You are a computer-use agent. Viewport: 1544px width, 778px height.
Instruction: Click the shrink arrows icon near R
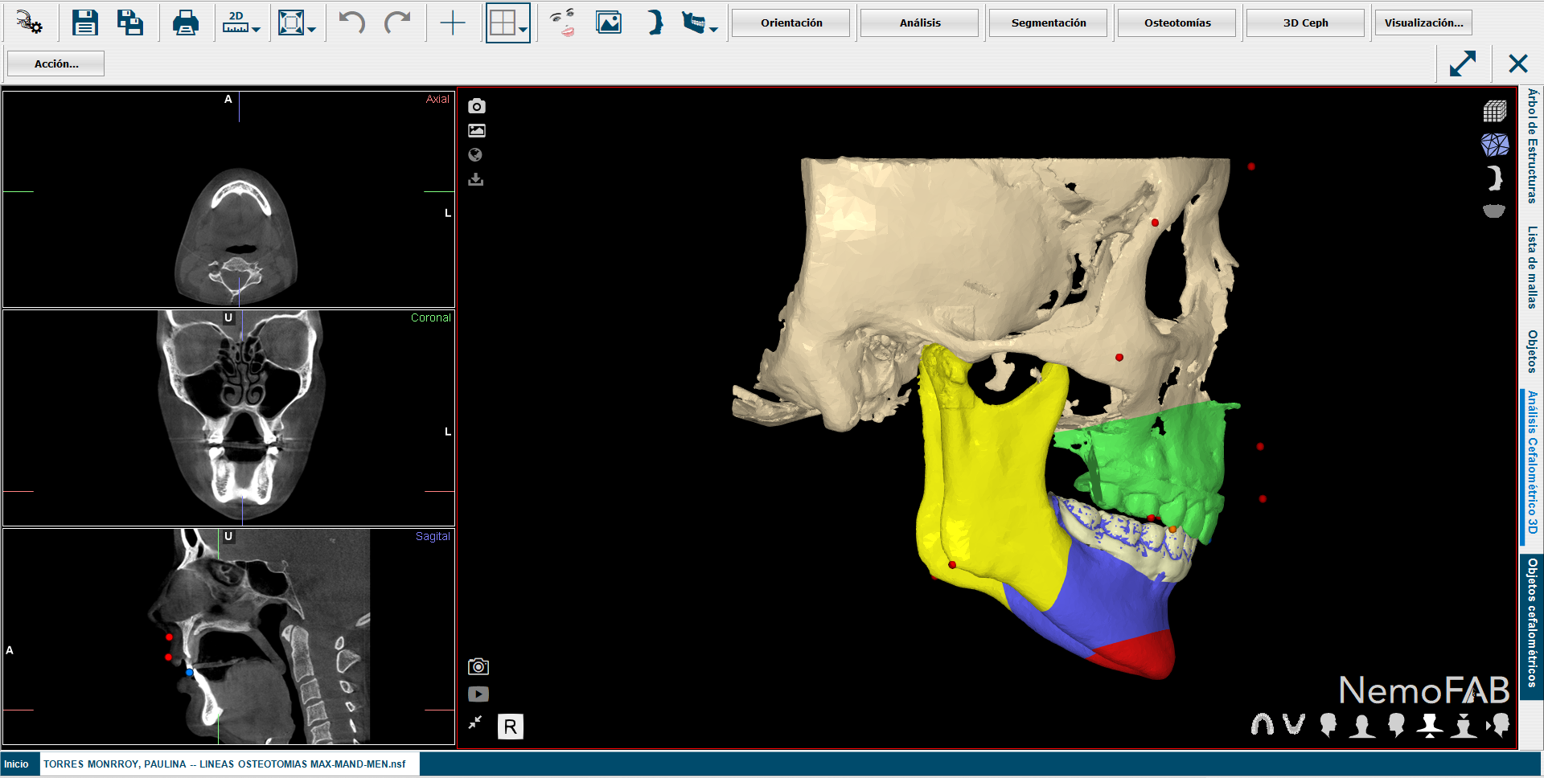475,723
